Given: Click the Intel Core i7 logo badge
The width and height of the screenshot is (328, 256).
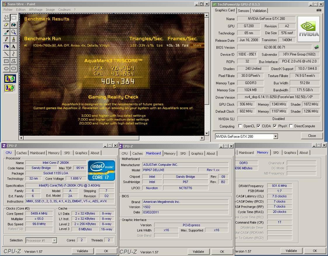Looking at the screenshot, I should tap(101, 170).
